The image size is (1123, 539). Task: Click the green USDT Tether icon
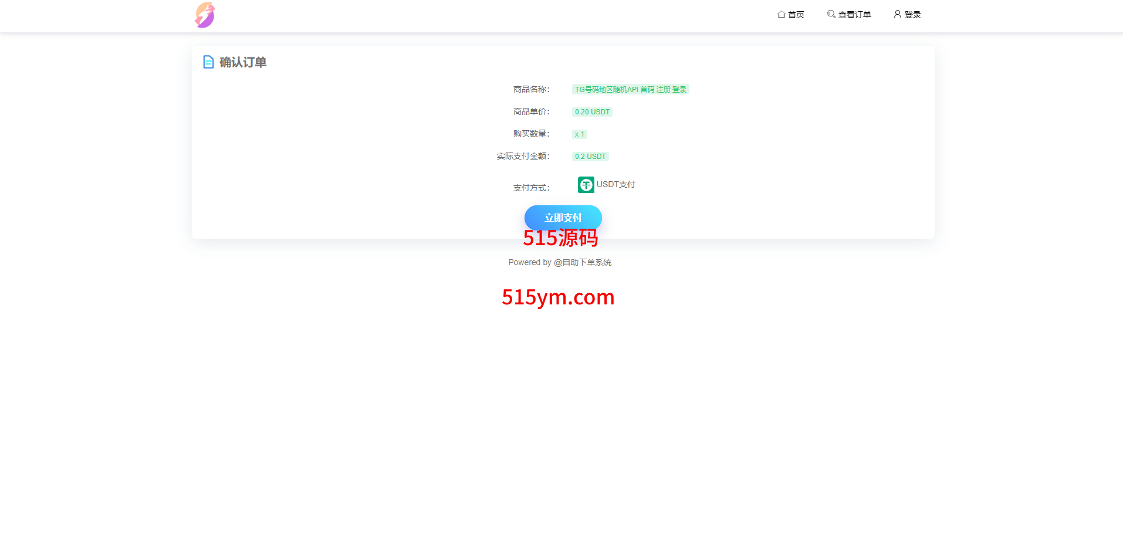[x=586, y=185]
